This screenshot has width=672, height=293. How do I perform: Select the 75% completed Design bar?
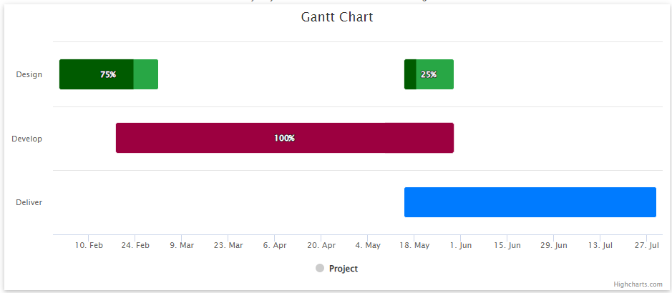click(109, 74)
